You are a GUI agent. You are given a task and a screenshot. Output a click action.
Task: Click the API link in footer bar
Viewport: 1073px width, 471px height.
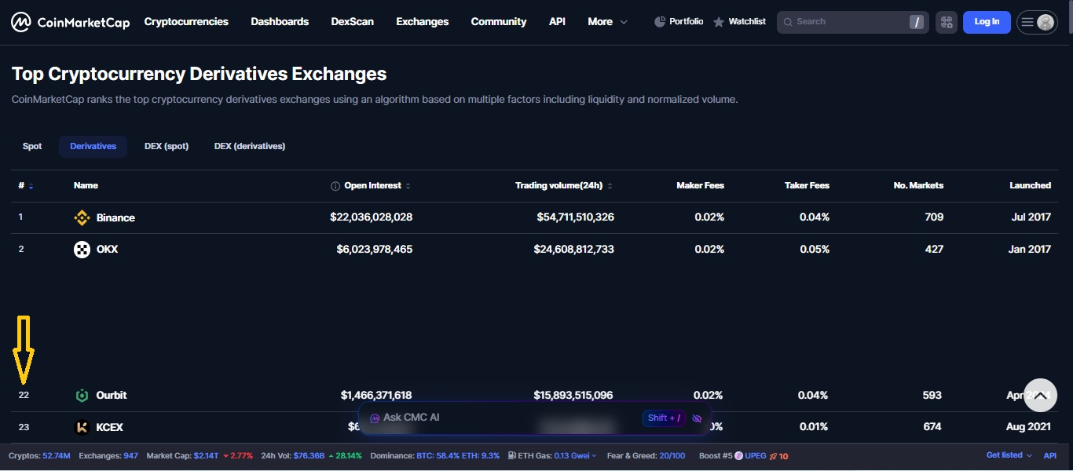tap(1050, 455)
